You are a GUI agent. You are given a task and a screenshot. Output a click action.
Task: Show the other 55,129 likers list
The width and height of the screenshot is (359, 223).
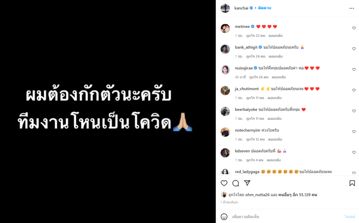click(x=298, y=195)
